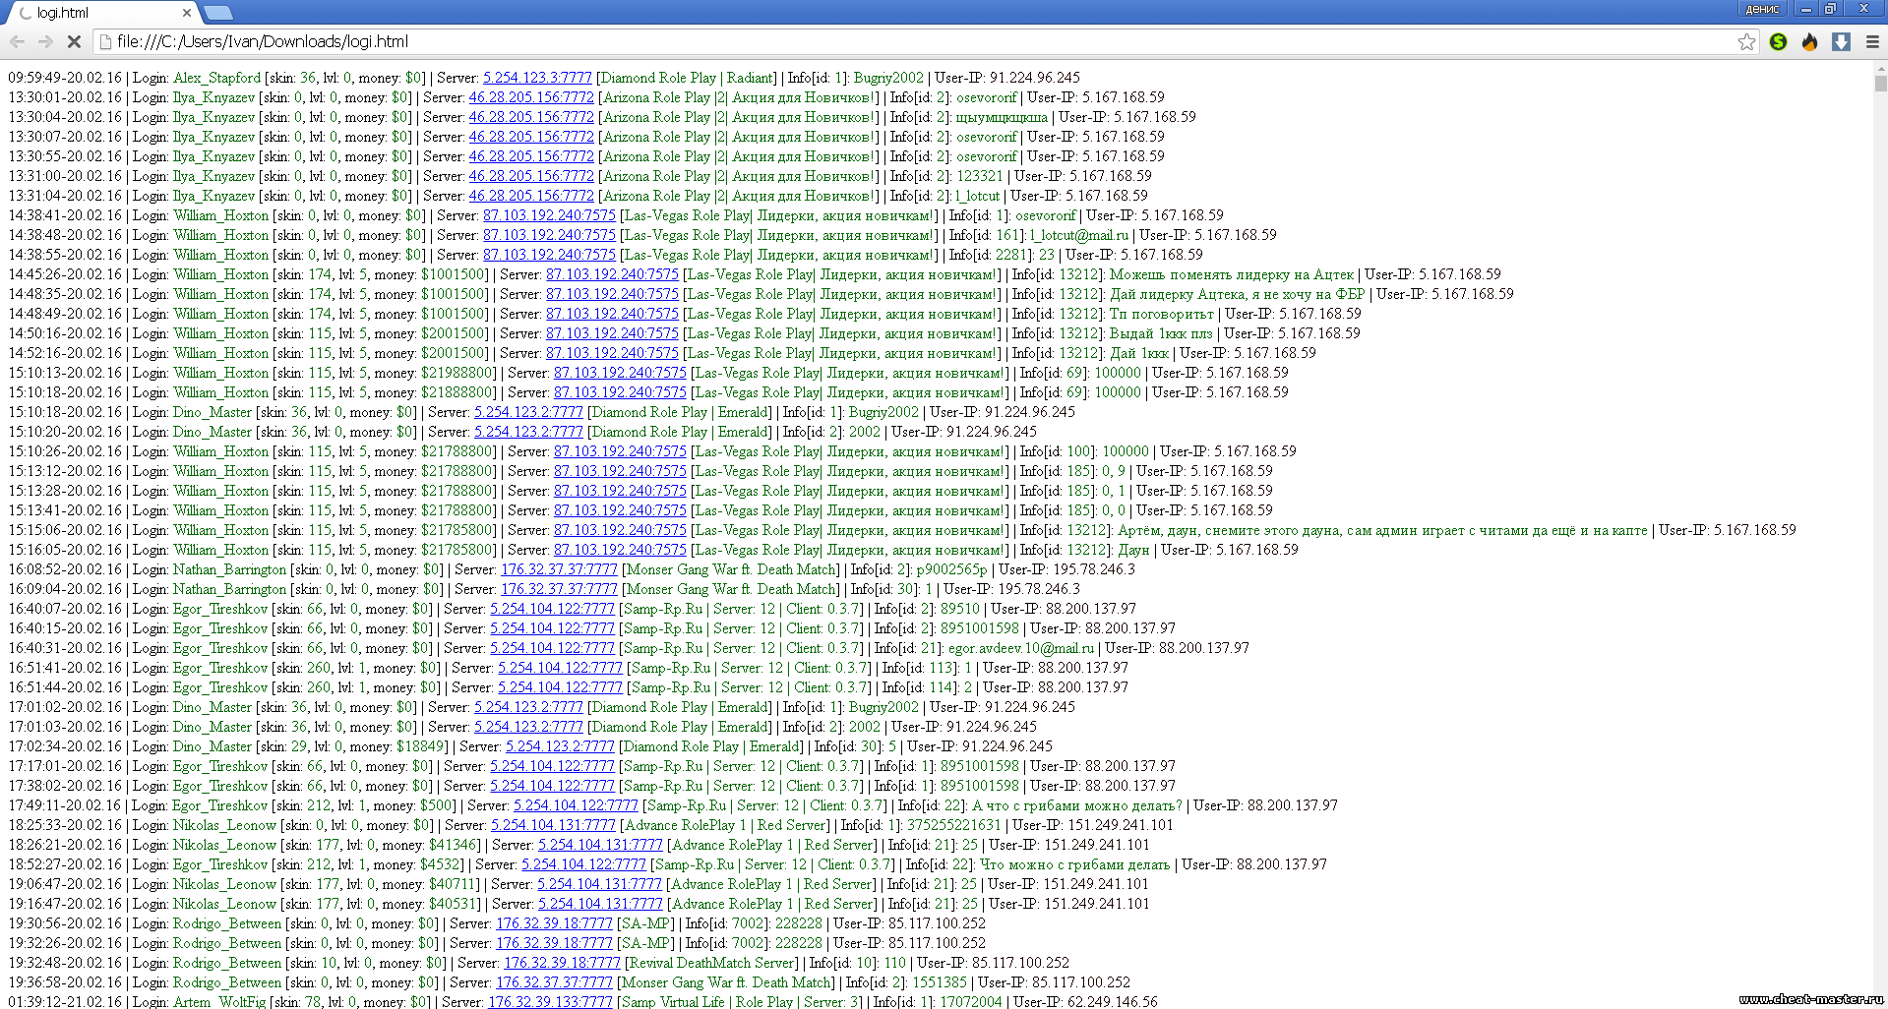The image size is (1888, 1009).
Task: Click the page file icon in address bar
Action: click(105, 41)
